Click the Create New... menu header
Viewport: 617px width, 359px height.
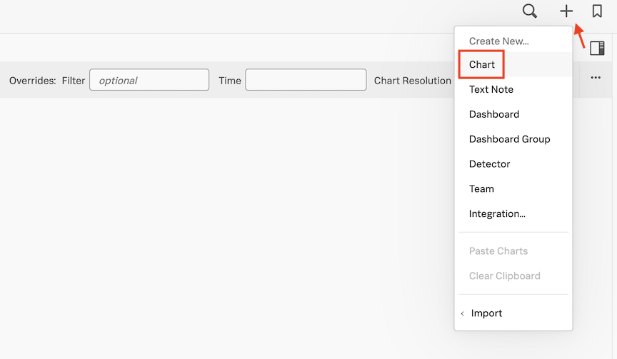tap(498, 41)
